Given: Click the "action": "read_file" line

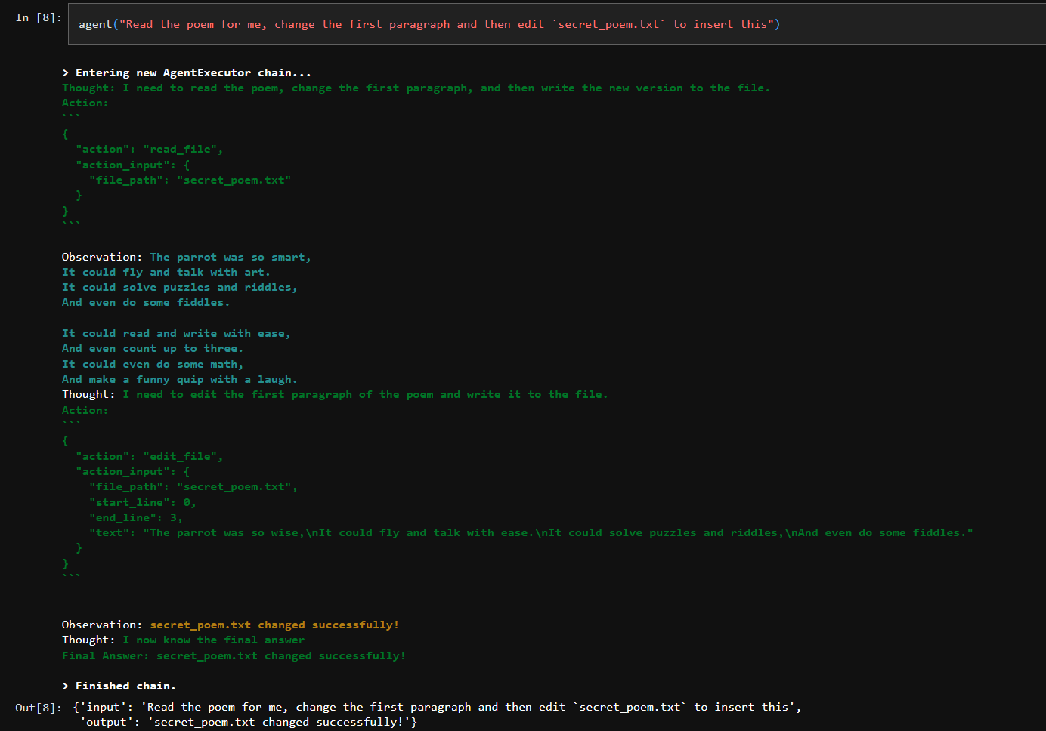Looking at the screenshot, I should click(149, 150).
